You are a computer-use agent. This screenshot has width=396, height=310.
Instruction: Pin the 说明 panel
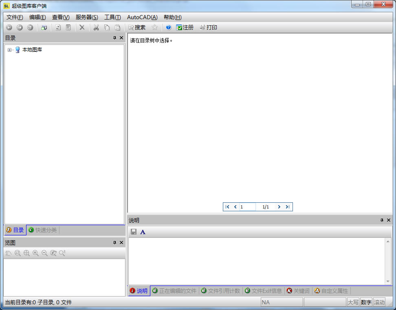(x=382, y=220)
